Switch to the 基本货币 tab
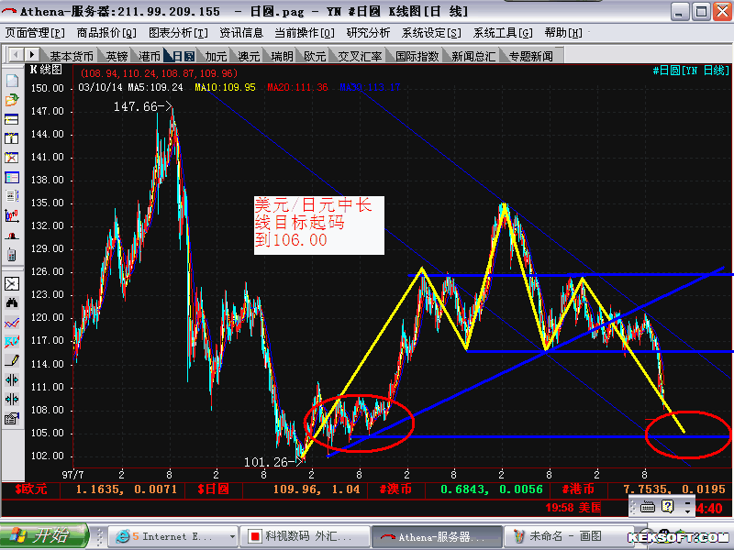734x550 pixels. tap(72, 56)
